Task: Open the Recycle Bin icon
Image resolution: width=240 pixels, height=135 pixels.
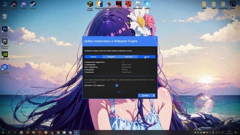Action: pos(5,18)
